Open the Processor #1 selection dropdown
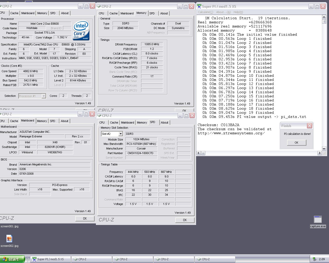This screenshot has width=329, height=263. pyautogui.click(x=43, y=96)
